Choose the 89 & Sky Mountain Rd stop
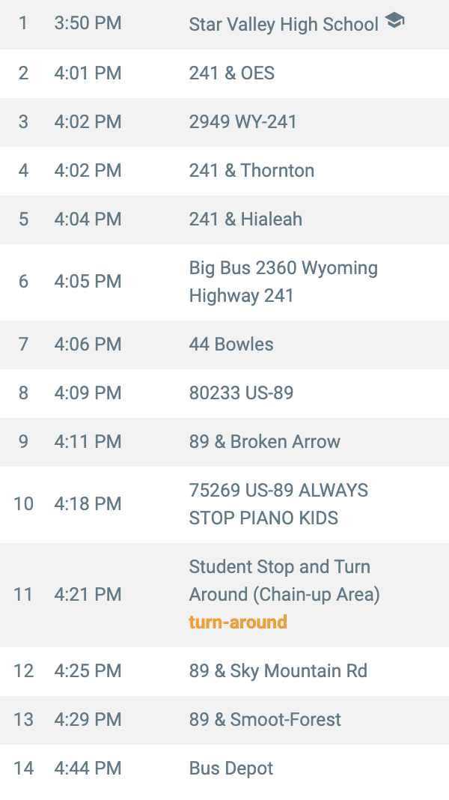The height and width of the screenshot is (800, 449). (x=278, y=671)
